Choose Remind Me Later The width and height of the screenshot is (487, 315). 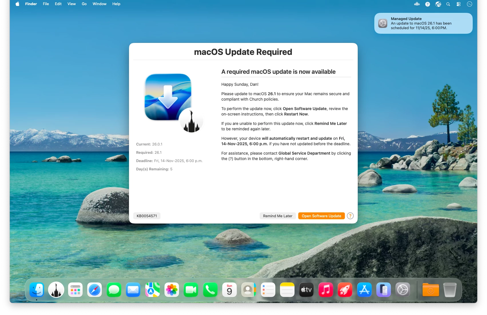(x=278, y=216)
